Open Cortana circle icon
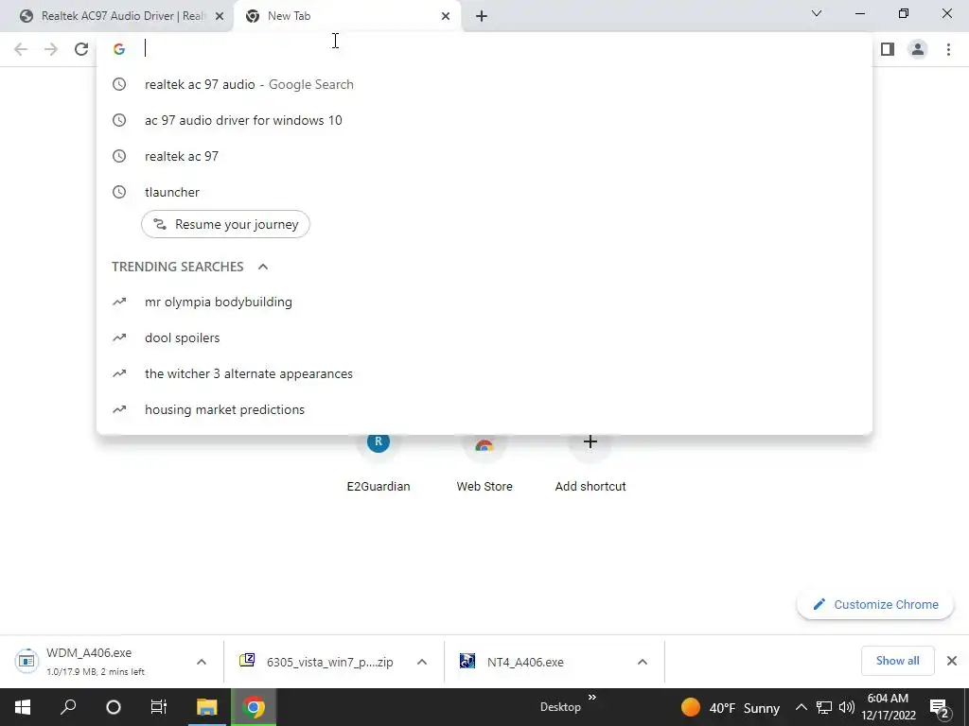 (114, 707)
